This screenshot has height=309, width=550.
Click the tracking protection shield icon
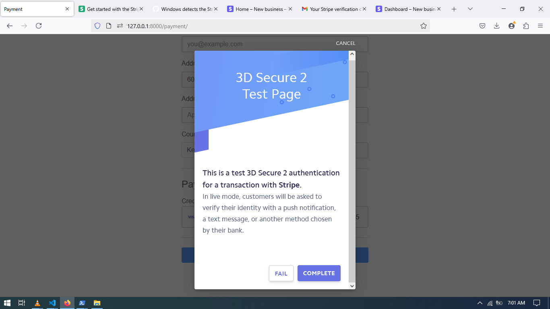pos(97,26)
